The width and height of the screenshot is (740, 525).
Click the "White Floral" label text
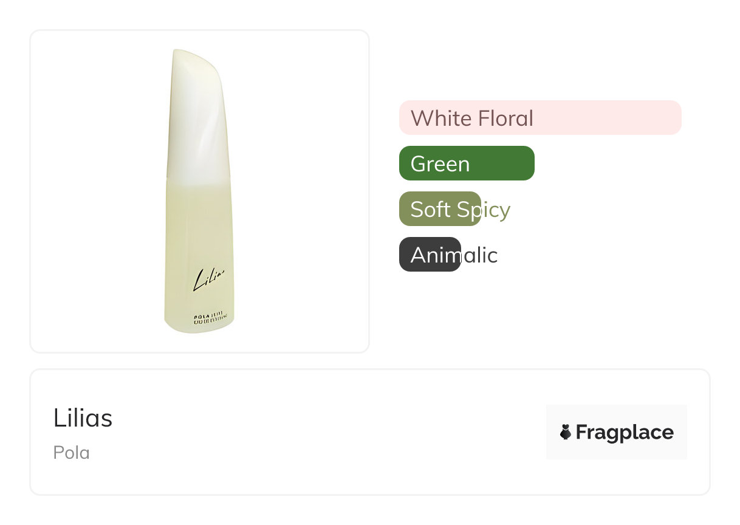point(471,118)
